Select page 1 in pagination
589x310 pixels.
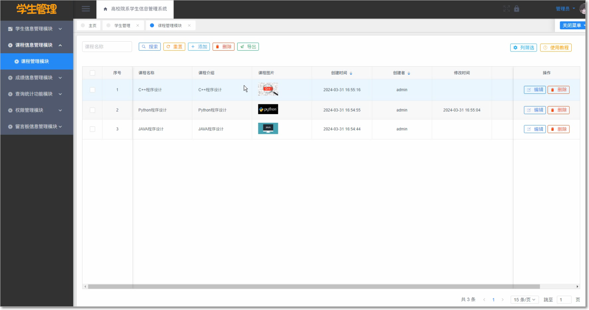coord(493,299)
